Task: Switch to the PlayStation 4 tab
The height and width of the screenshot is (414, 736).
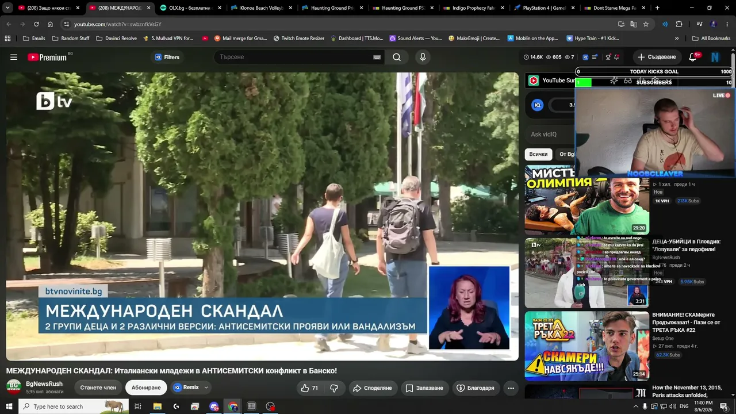Action: 544,8
